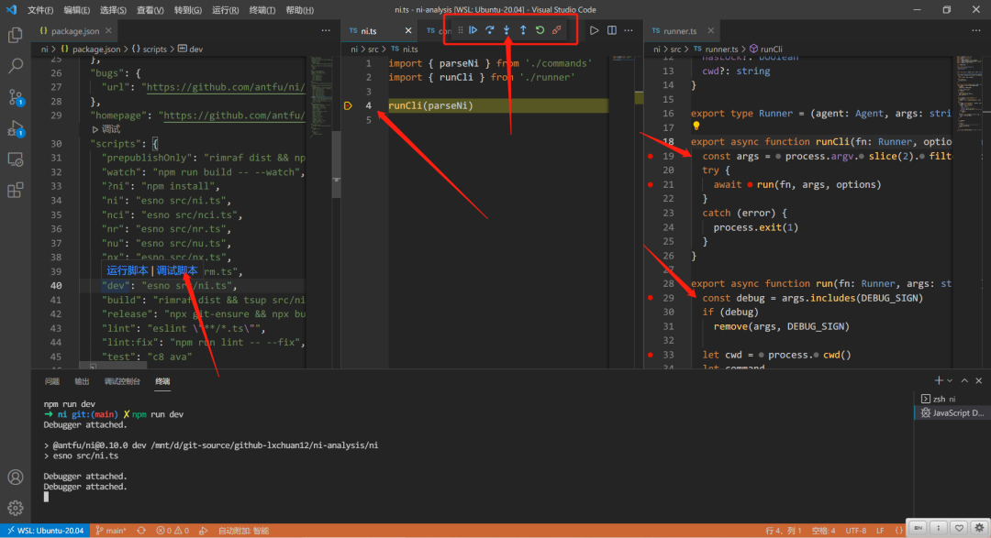Toggle breakpoint on runner.ts line 33

651,355
